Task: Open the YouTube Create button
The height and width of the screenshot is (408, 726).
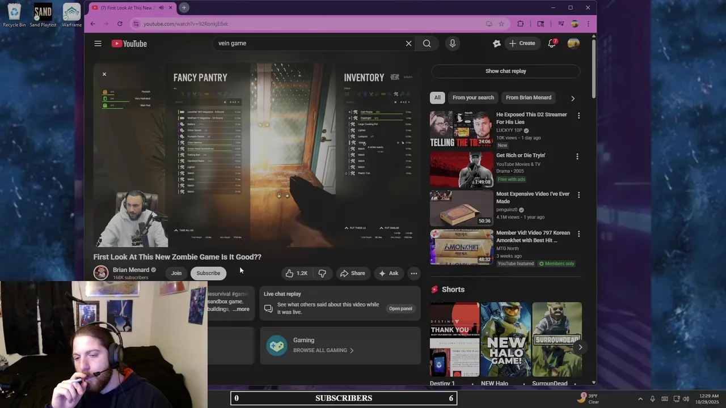Action: (x=522, y=43)
